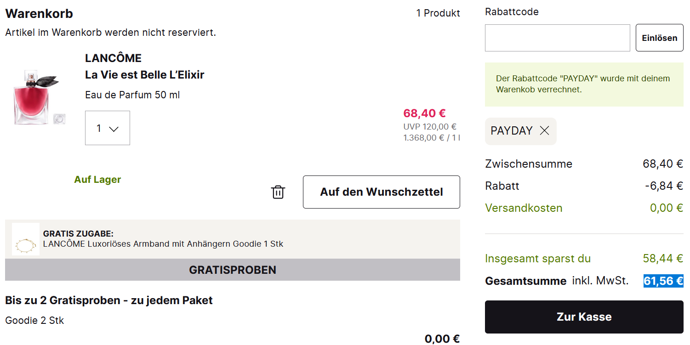Click the LANCÔME brand name
This screenshot has height=345, width=690.
click(113, 58)
